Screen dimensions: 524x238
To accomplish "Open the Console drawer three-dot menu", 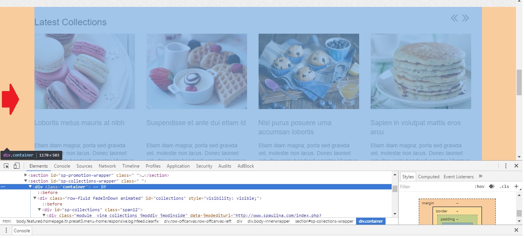I will pyautogui.click(x=6, y=230).
